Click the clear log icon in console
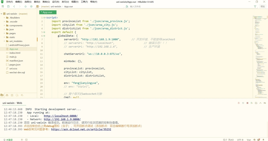 coord(252,103)
